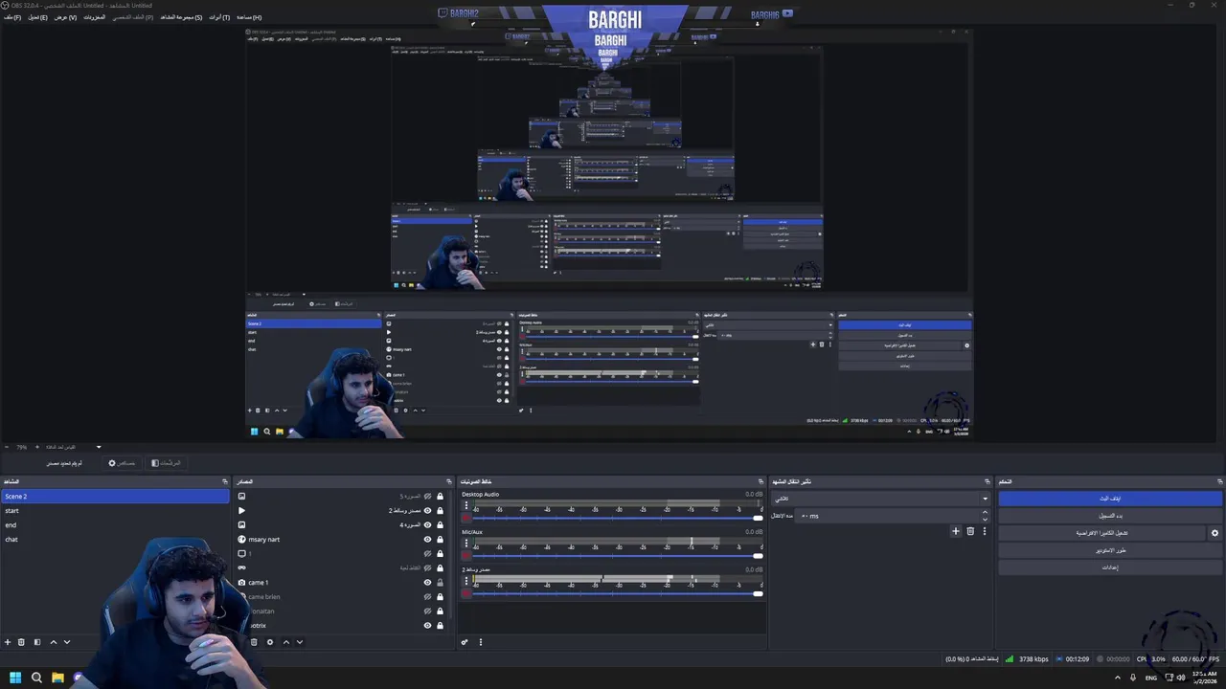Click Start Virtual Camera button
Screen dimensions: 1226x689
click(x=1102, y=533)
